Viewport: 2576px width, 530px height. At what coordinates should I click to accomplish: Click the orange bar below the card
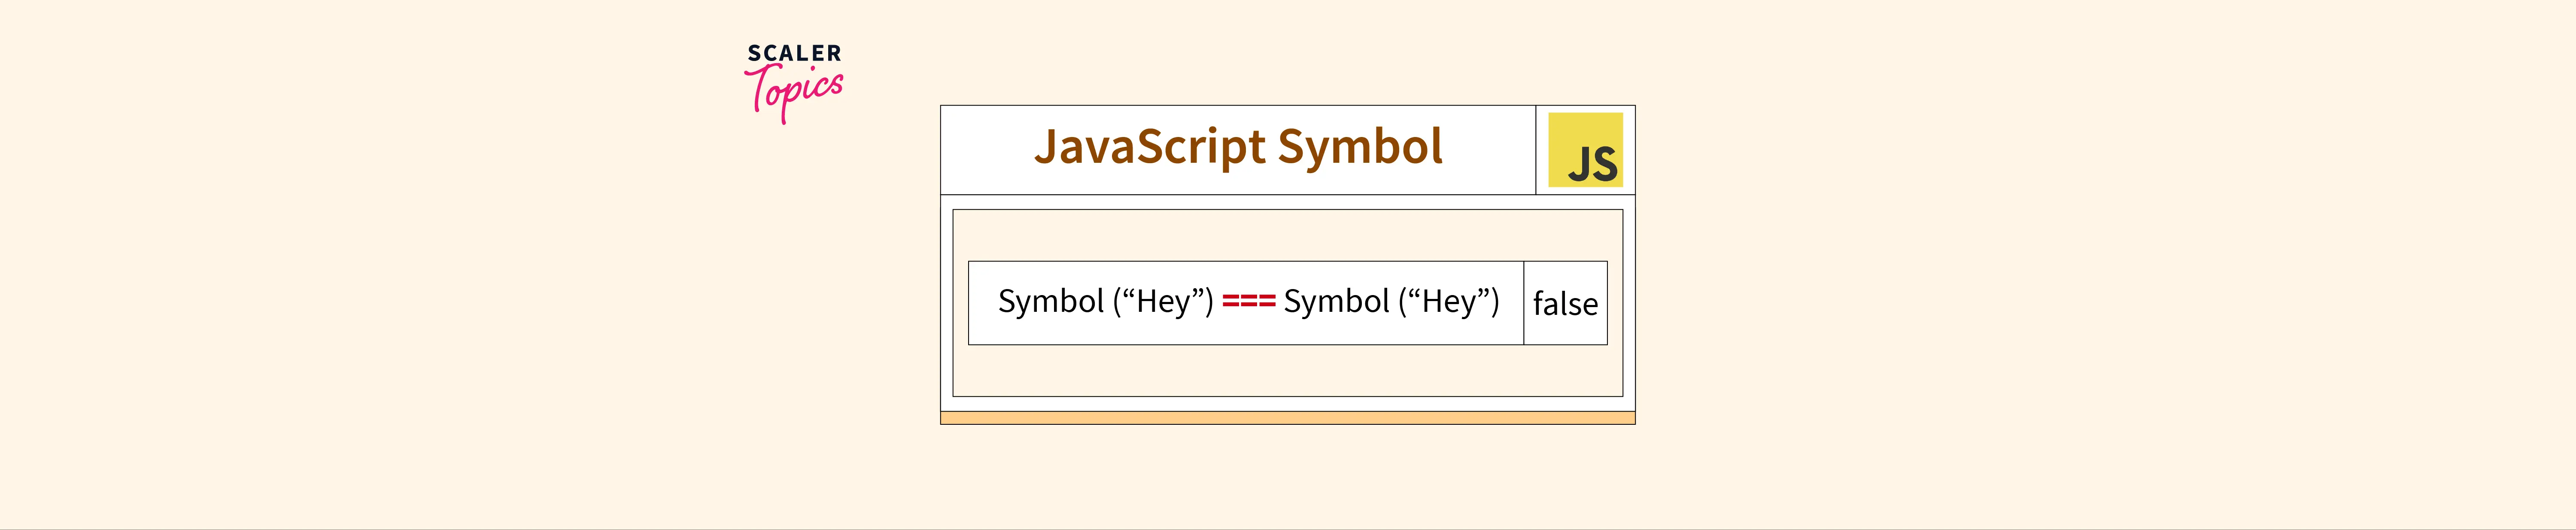click(x=1287, y=418)
